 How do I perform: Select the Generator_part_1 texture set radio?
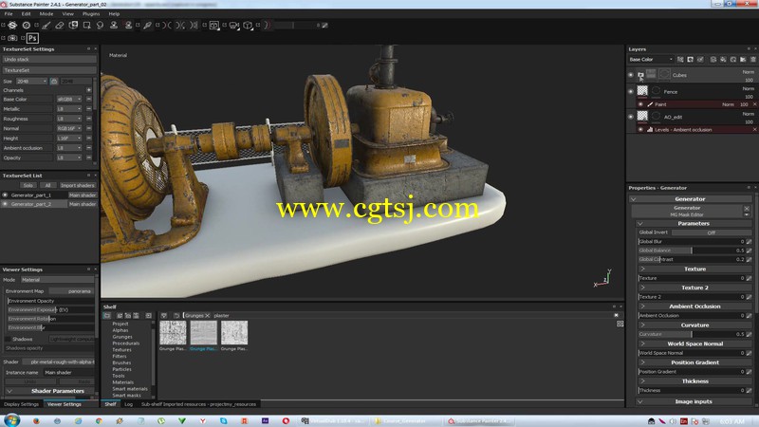(x=6, y=195)
